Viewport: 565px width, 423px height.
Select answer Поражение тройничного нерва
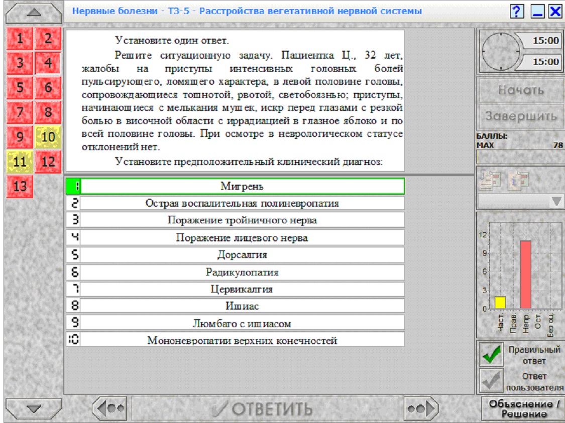(x=235, y=220)
